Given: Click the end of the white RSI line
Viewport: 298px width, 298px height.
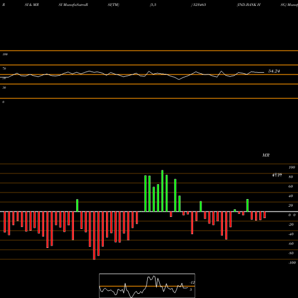Looking at the screenshot, I should point(264,73).
